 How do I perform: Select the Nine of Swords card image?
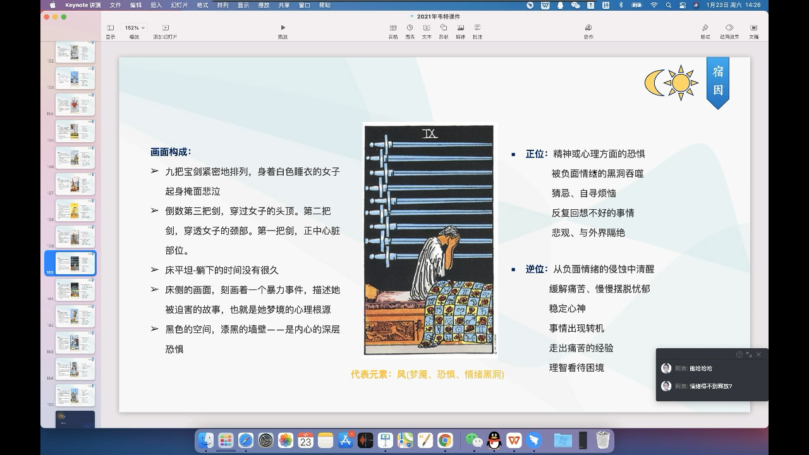[429, 240]
